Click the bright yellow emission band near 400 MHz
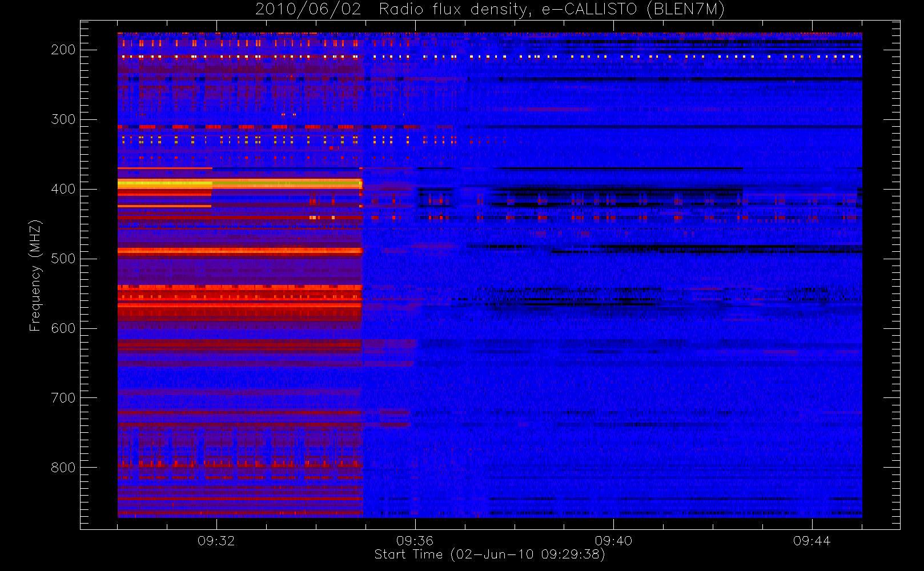Screen dimensions: 924x571 (240, 184)
